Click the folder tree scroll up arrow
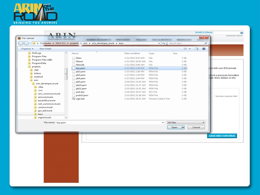This screenshot has height=195, width=260. tap(66, 53)
